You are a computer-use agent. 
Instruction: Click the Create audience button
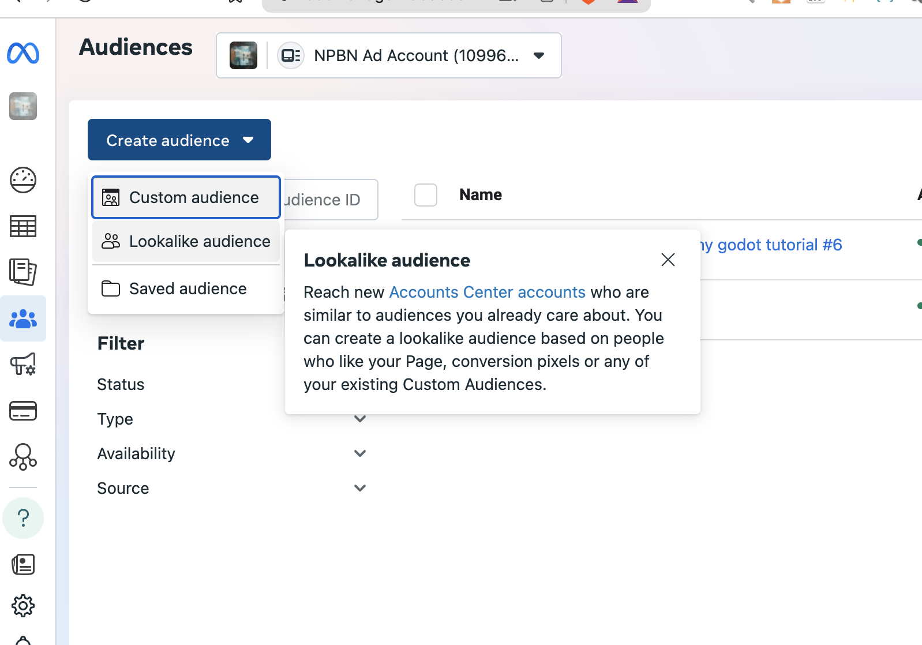pos(179,140)
